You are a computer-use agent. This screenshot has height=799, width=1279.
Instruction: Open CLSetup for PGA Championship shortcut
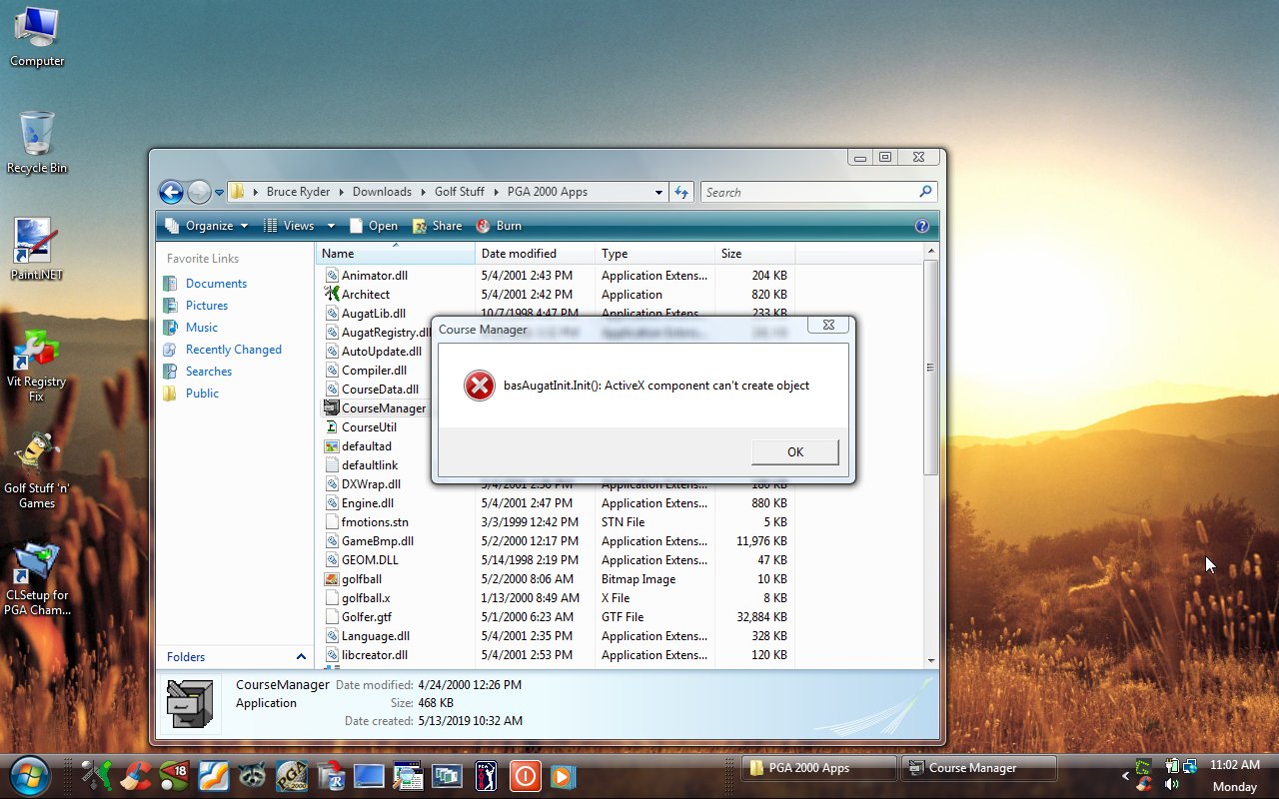click(37, 579)
